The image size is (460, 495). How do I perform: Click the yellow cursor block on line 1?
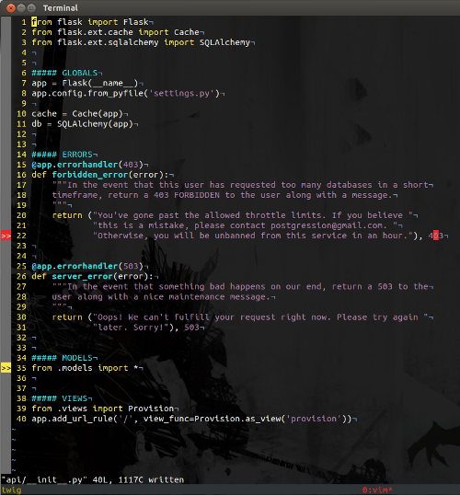coord(34,22)
